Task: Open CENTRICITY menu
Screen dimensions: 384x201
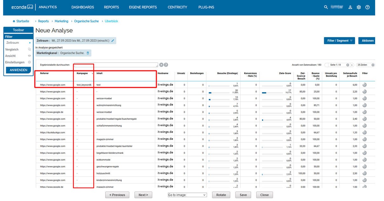Action: coord(177,7)
